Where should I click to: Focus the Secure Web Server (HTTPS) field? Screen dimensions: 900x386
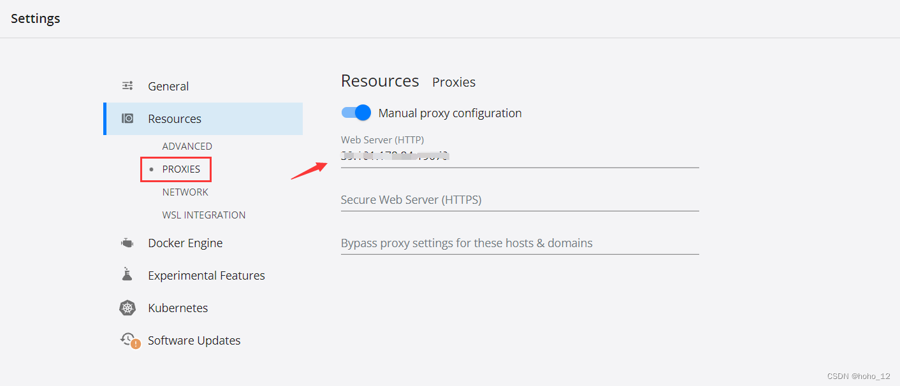(519, 200)
